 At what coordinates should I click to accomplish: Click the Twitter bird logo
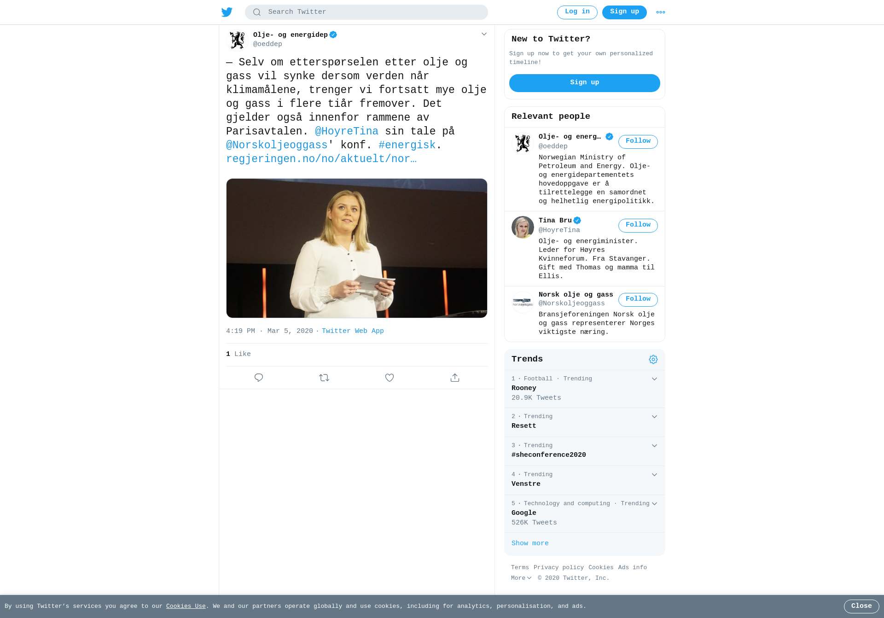[x=227, y=12]
